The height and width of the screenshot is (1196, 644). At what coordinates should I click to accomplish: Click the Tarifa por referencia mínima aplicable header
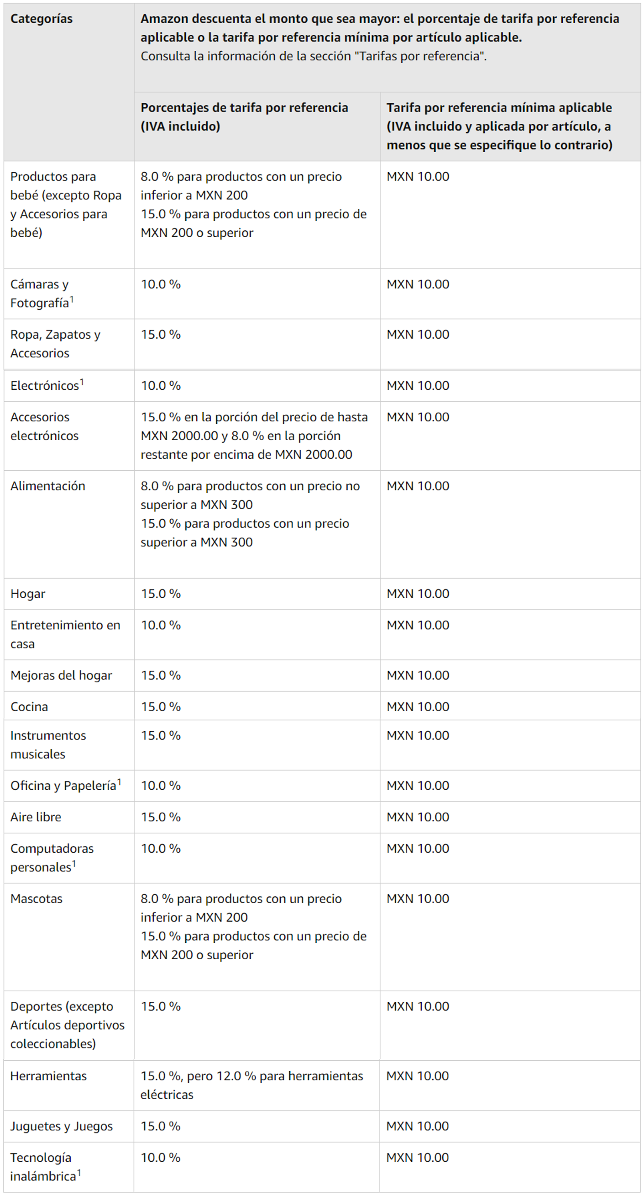coord(499,126)
